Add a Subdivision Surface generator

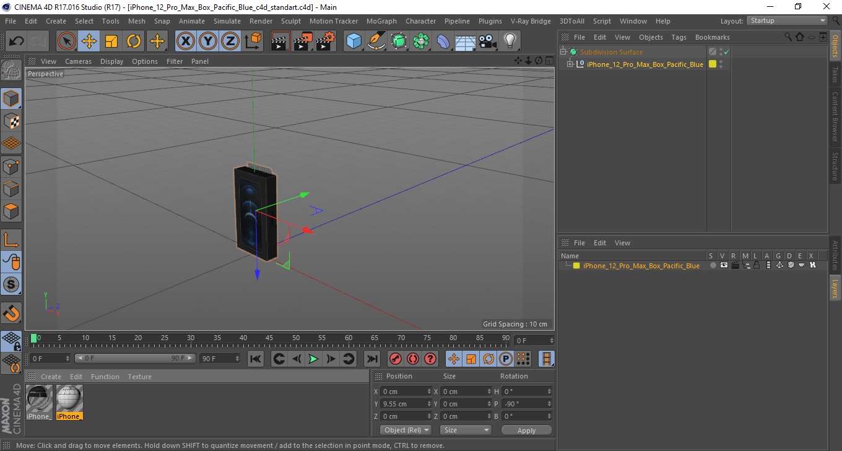click(399, 42)
